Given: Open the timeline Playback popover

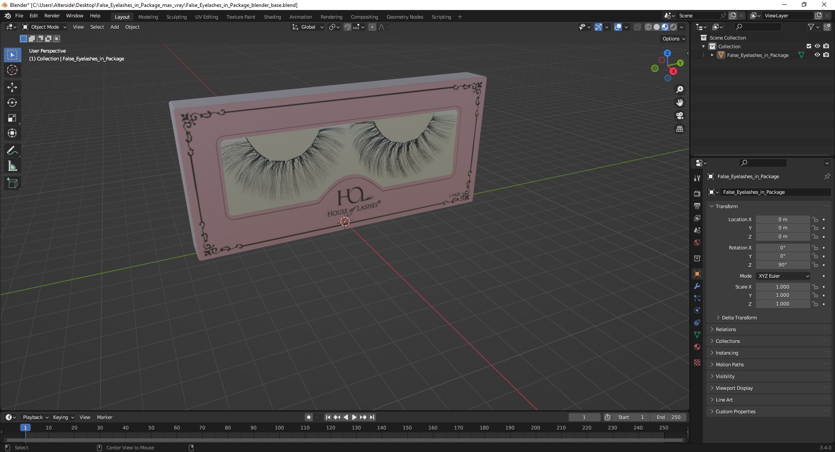Looking at the screenshot, I should click(35, 417).
